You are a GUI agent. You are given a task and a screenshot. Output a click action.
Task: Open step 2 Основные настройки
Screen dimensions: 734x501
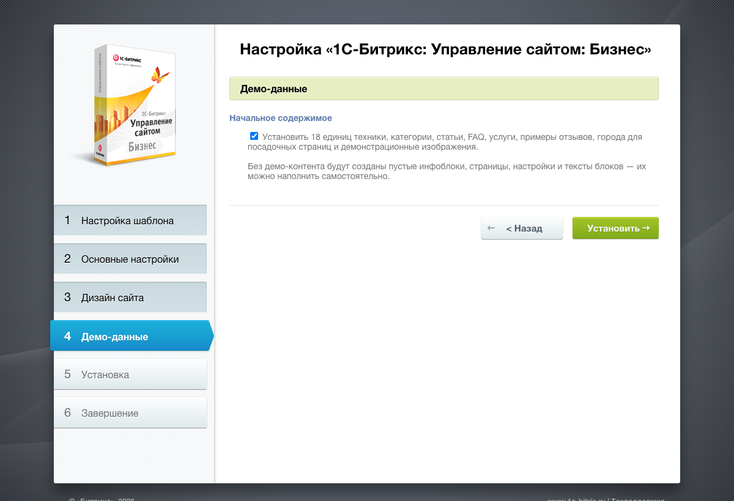[130, 258]
